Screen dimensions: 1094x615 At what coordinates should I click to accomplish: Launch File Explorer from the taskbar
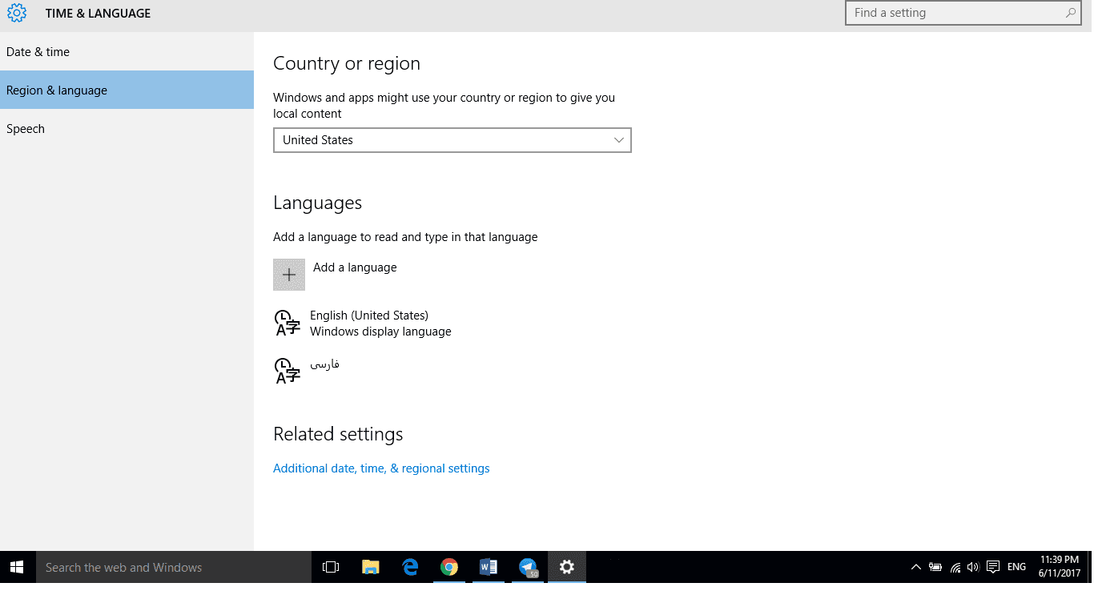point(370,567)
